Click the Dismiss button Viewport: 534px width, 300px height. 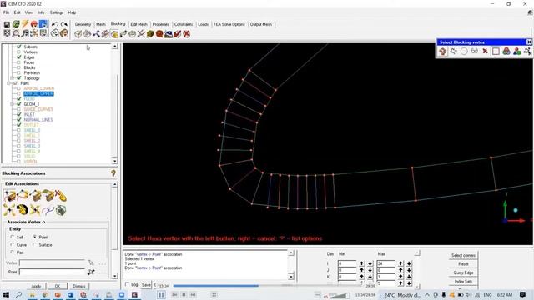[79, 286]
